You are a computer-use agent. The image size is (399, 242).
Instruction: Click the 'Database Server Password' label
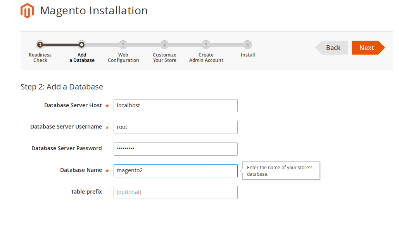pyautogui.click(x=67, y=148)
